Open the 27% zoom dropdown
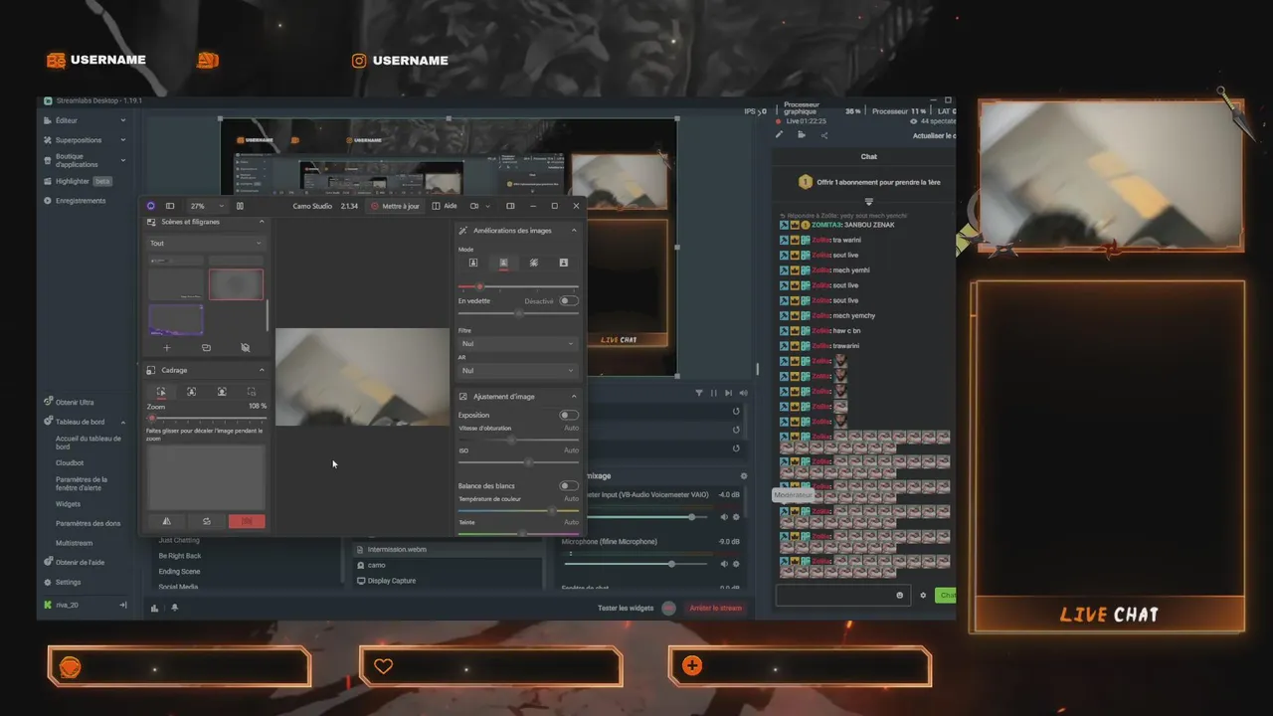Screen dimensions: 1273x716 pos(206,206)
